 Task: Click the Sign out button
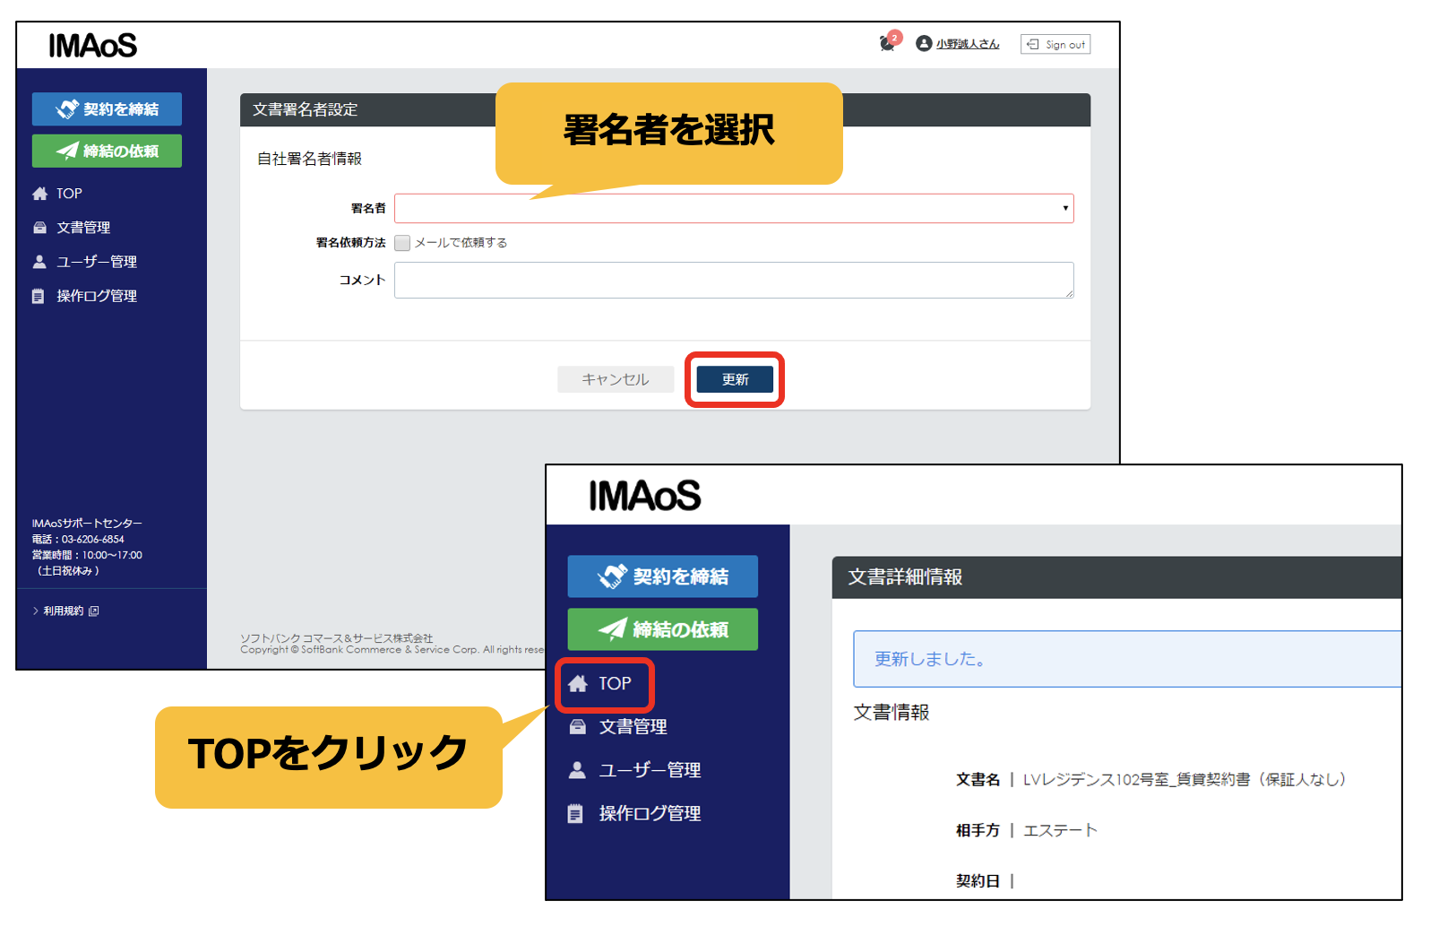[x=1055, y=44]
